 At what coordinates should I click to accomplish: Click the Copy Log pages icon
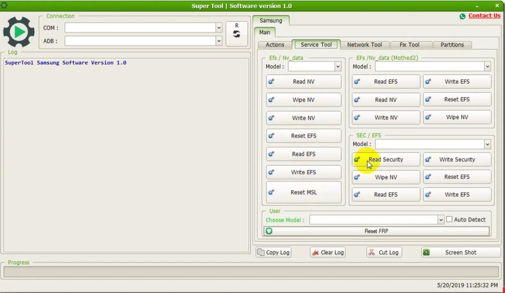pos(261,252)
